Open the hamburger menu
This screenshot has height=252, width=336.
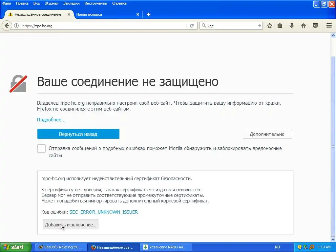pos(329,26)
